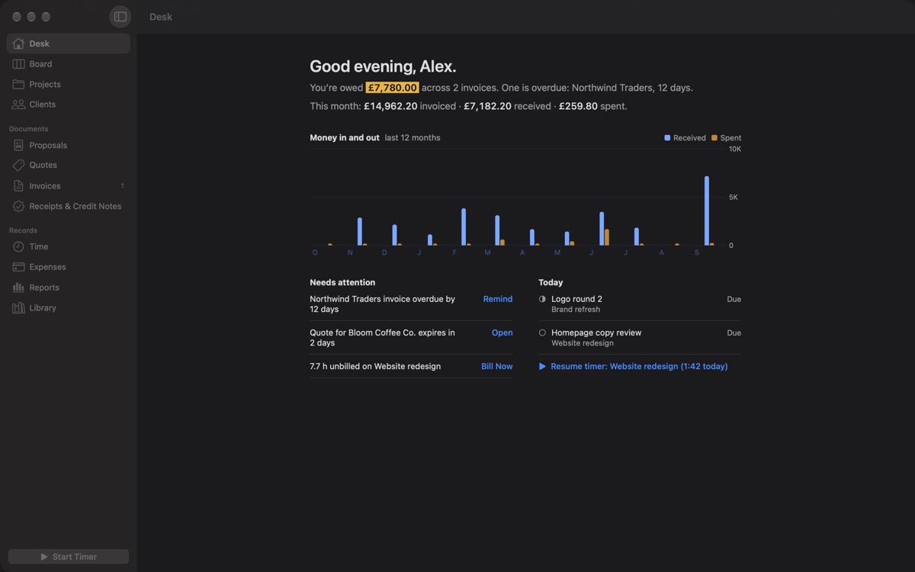
Task: Click the Time clock icon
Action: pyautogui.click(x=18, y=246)
